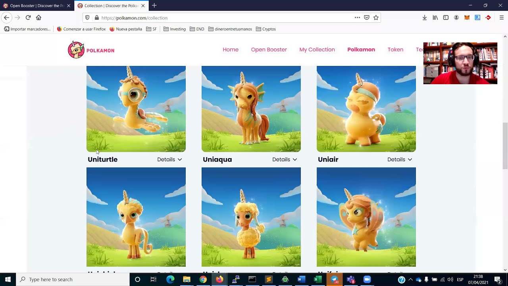Close the Open Booster tab

(68, 6)
